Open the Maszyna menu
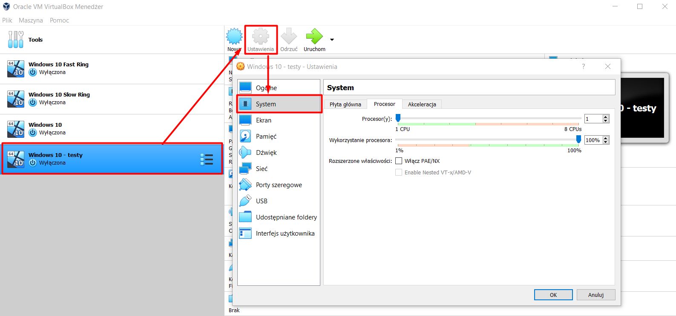Viewport: 676px width, 316px height. (x=31, y=20)
